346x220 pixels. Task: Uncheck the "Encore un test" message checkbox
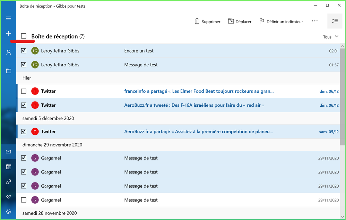pyautogui.click(x=24, y=51)
